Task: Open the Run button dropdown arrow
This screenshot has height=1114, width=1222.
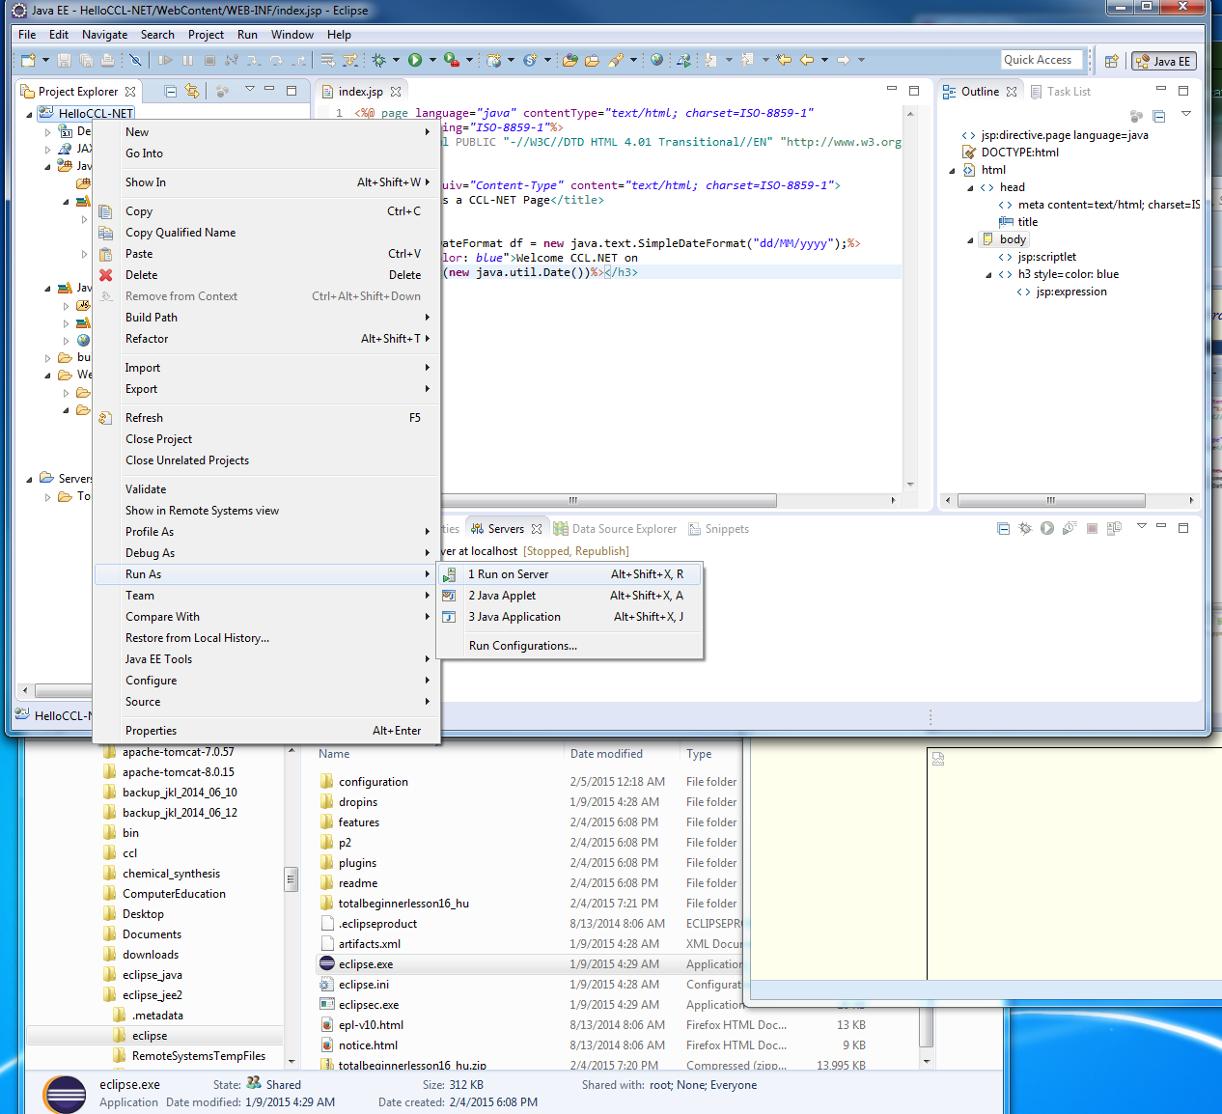Action: click(x=432, y=60)
